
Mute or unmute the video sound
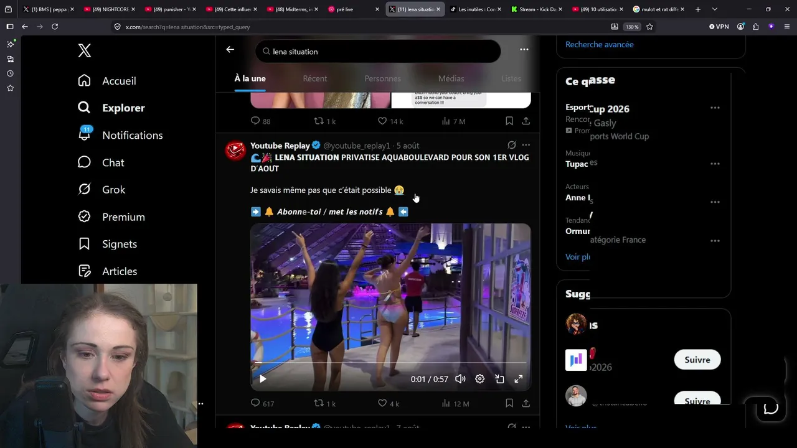(x=460, y=379)
